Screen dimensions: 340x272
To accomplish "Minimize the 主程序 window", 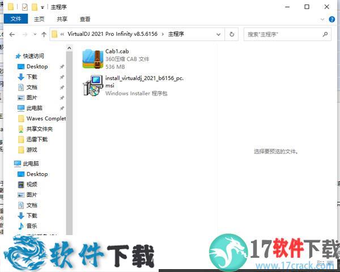I will point(287,7).
